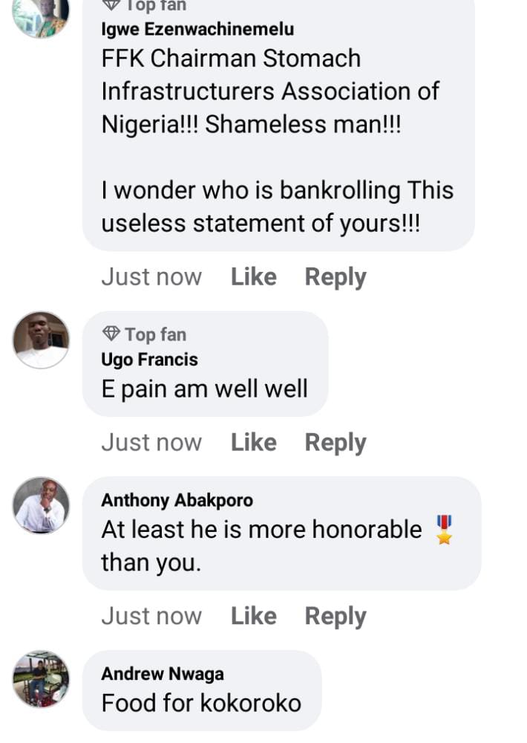Like Anthony Abakporo's comment
This screenshot has height=743, width=527.
point(253,616)
